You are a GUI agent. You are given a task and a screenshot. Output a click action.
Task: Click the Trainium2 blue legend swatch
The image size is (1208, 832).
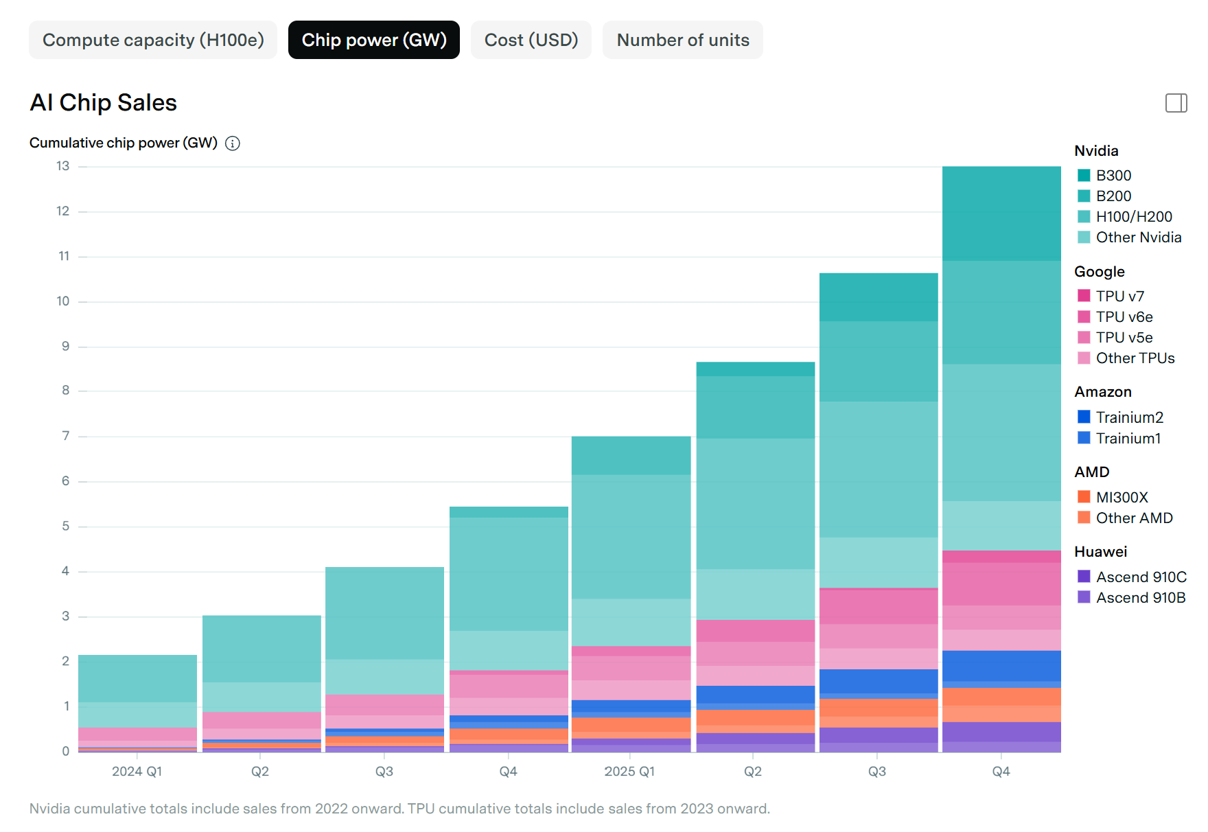[1084, 417]
